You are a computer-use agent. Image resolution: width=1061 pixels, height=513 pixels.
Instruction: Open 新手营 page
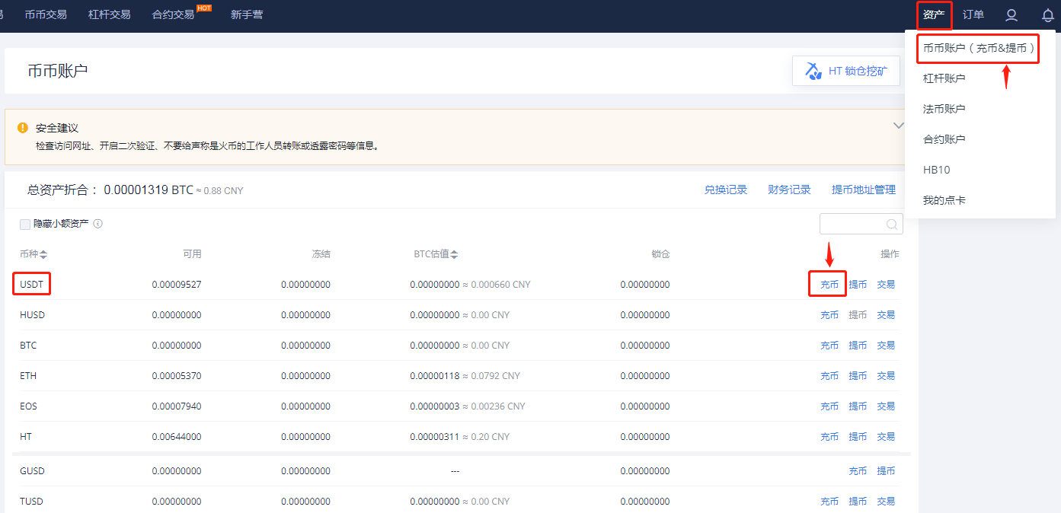tap(247, 14)
